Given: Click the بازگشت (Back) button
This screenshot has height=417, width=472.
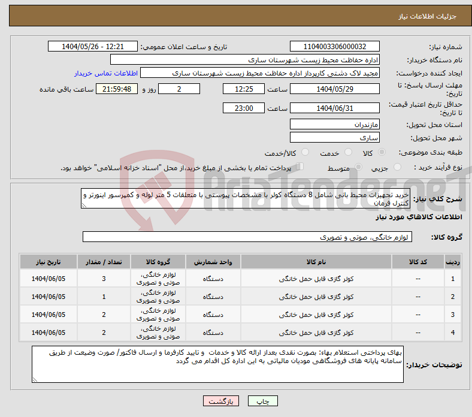Looking at the screenshot, I should click(x=221, y=401).
